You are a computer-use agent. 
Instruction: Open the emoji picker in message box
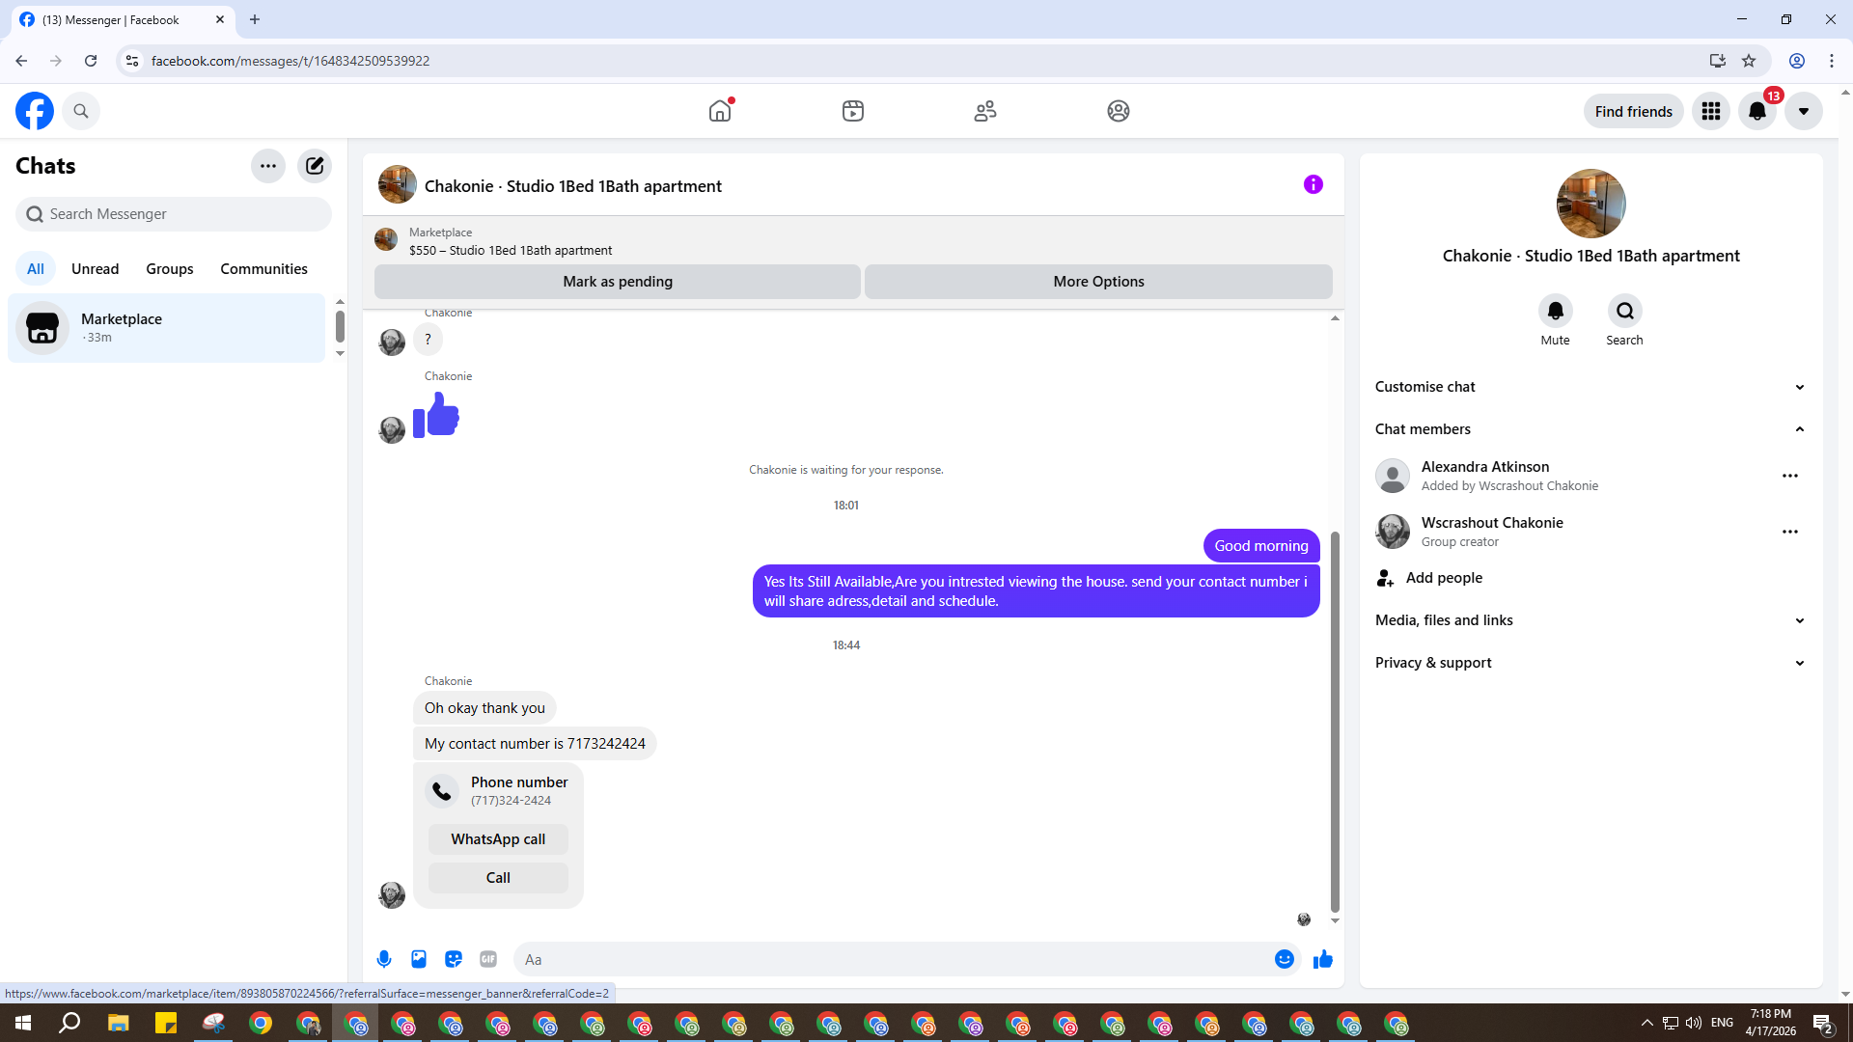point(1284,959)
